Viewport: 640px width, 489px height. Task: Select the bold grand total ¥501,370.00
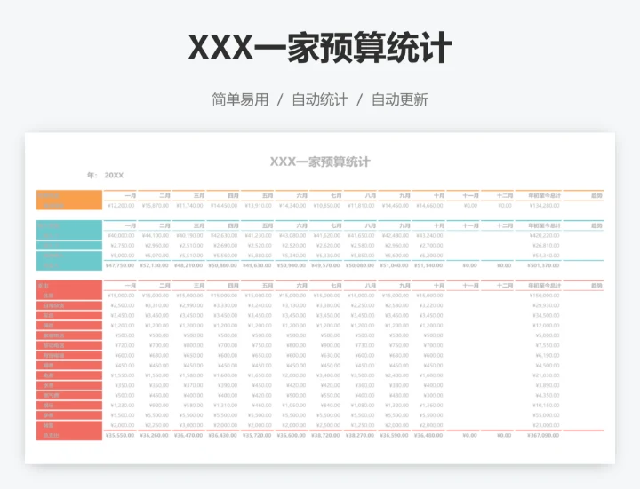pos(543,265)
